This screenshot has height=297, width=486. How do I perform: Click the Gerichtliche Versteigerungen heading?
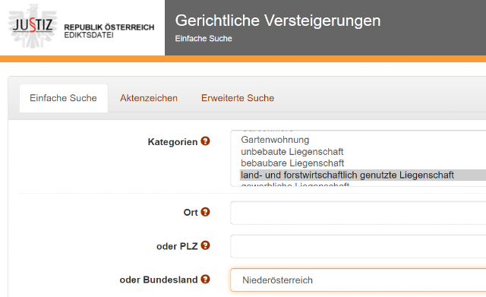278,21
